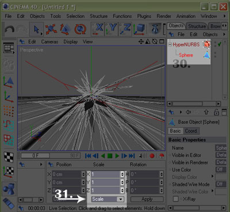Click the Apply button
The image size is (230, 212).
coord(147,199)
